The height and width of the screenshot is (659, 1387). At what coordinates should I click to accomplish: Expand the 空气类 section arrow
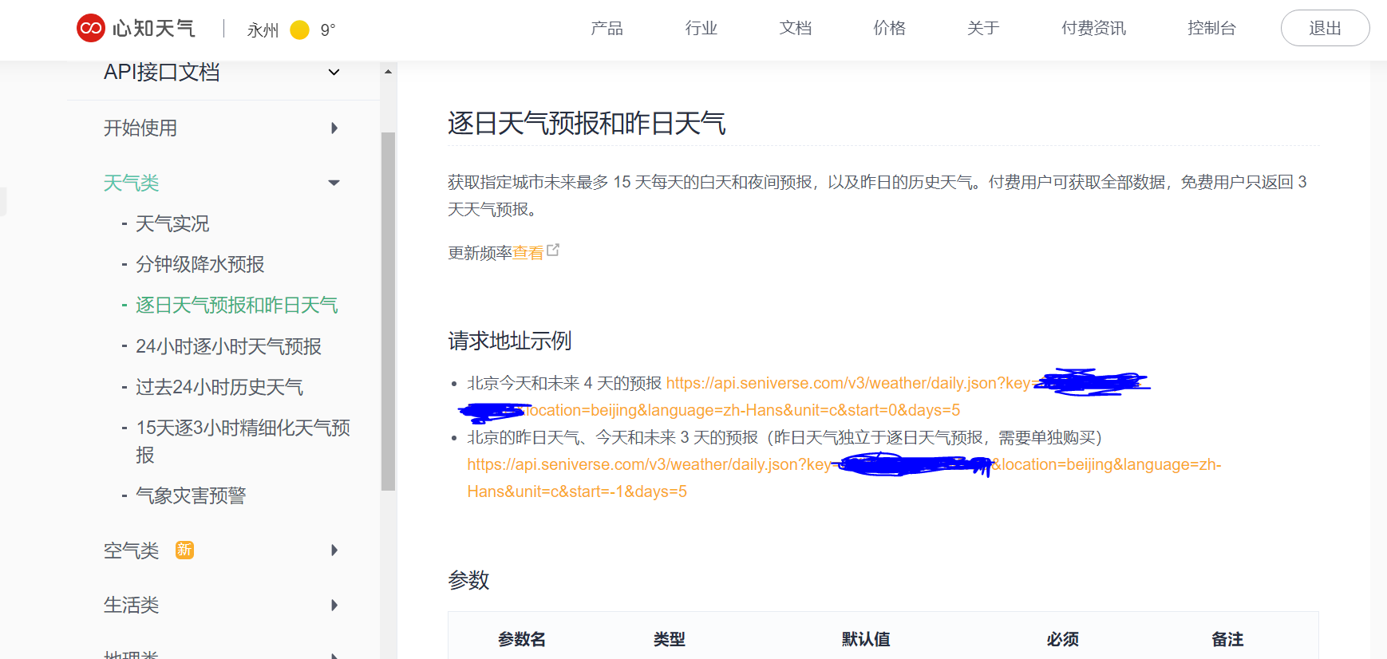click(334, 550)
